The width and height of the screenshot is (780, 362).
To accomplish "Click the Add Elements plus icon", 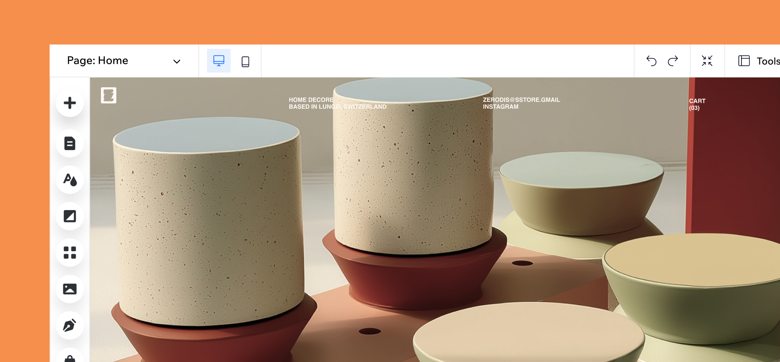I will click(70, 103).
